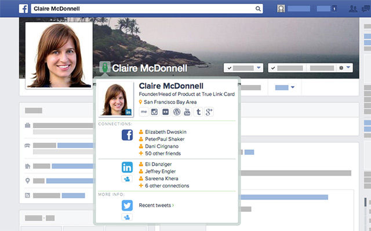The height and width of the screenshot is (231, 371).
Task: Open the first checkmark dropdown button on cover
Action: click(x=243, y=68)
